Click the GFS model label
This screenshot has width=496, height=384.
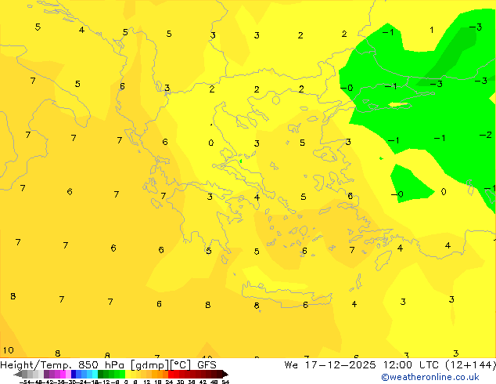207,364
